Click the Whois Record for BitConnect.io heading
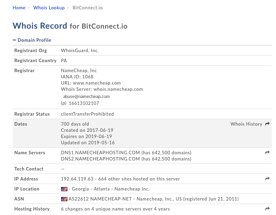The height and width of the screenshot is (215, 276). point(70,26)
